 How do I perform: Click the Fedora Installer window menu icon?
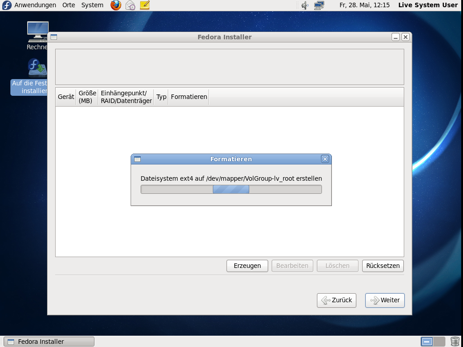pyautogui.click(x=54, y=37)
